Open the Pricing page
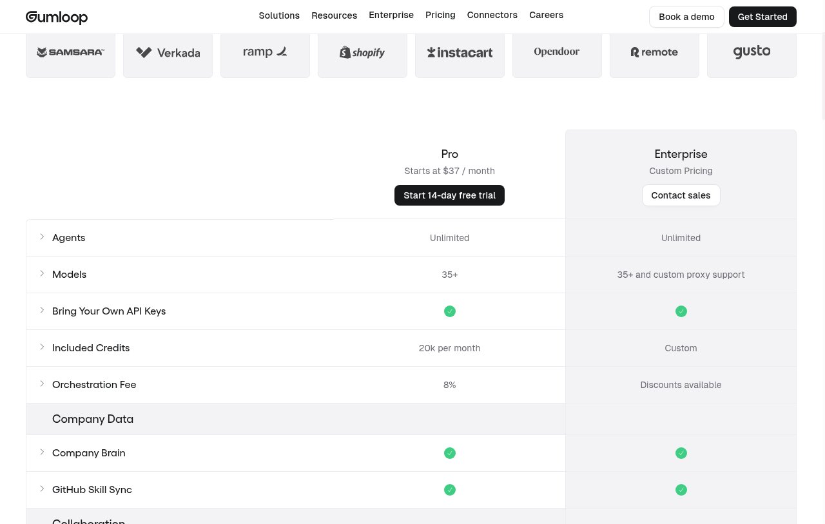This screenshot has width=825, height=524. point(440,15)
